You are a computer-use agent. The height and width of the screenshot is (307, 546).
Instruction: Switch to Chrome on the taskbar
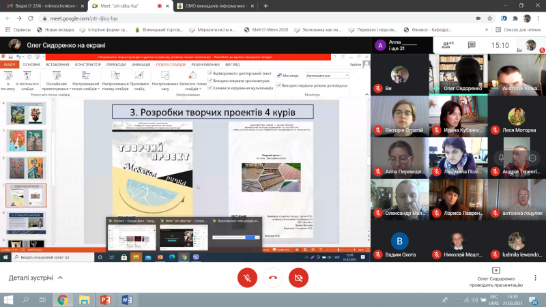point(63,299)
